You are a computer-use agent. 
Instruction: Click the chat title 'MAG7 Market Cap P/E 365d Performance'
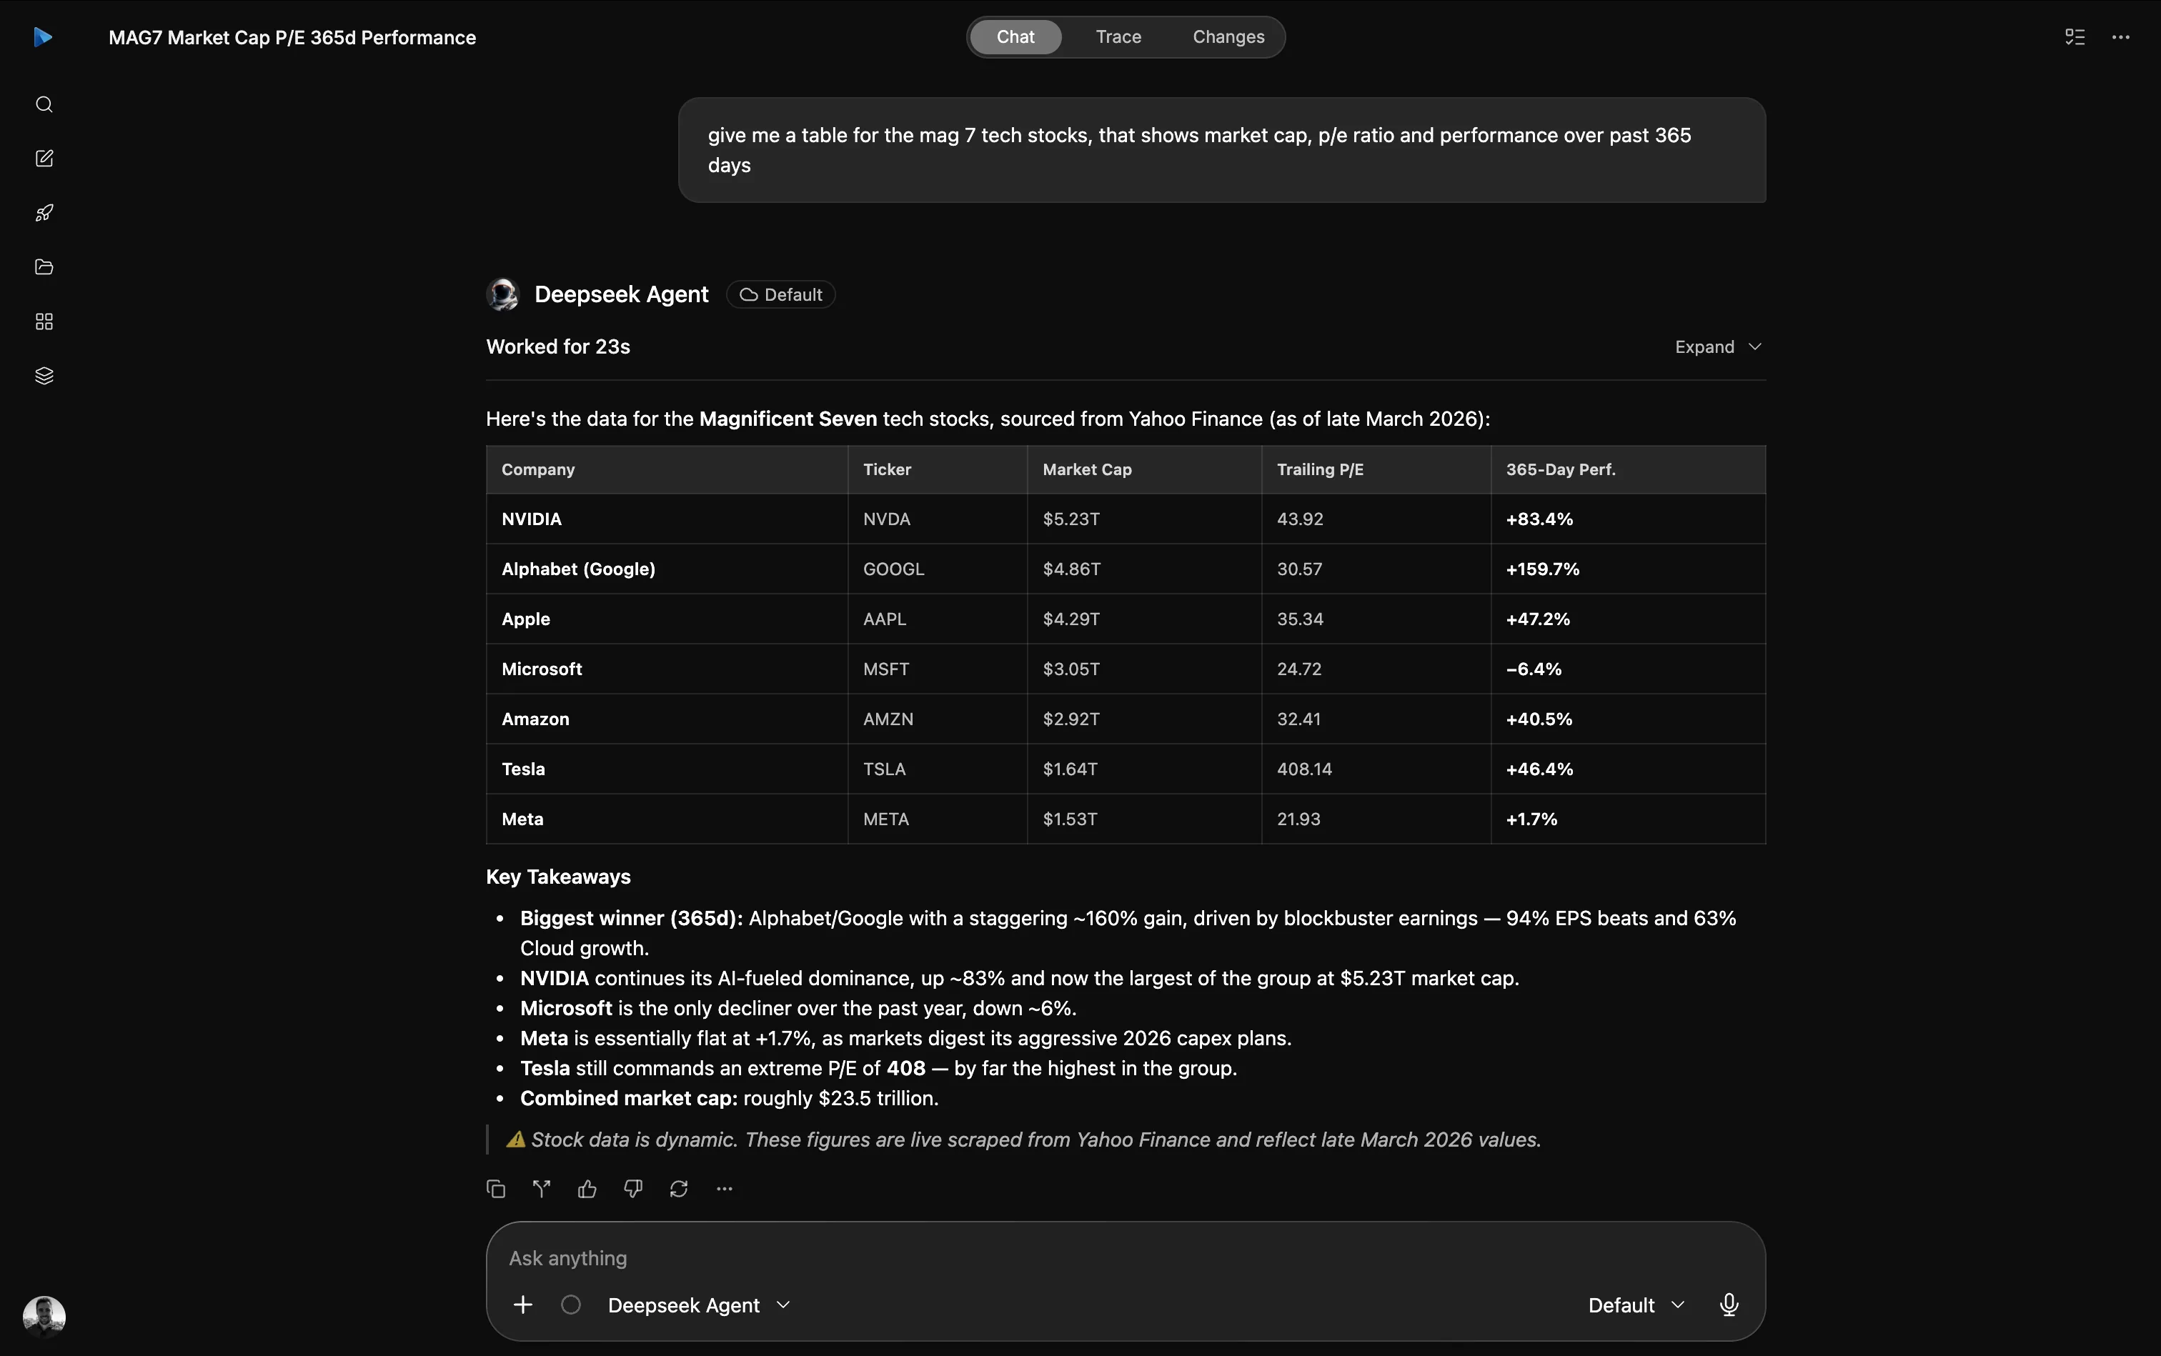coord(292,38)
